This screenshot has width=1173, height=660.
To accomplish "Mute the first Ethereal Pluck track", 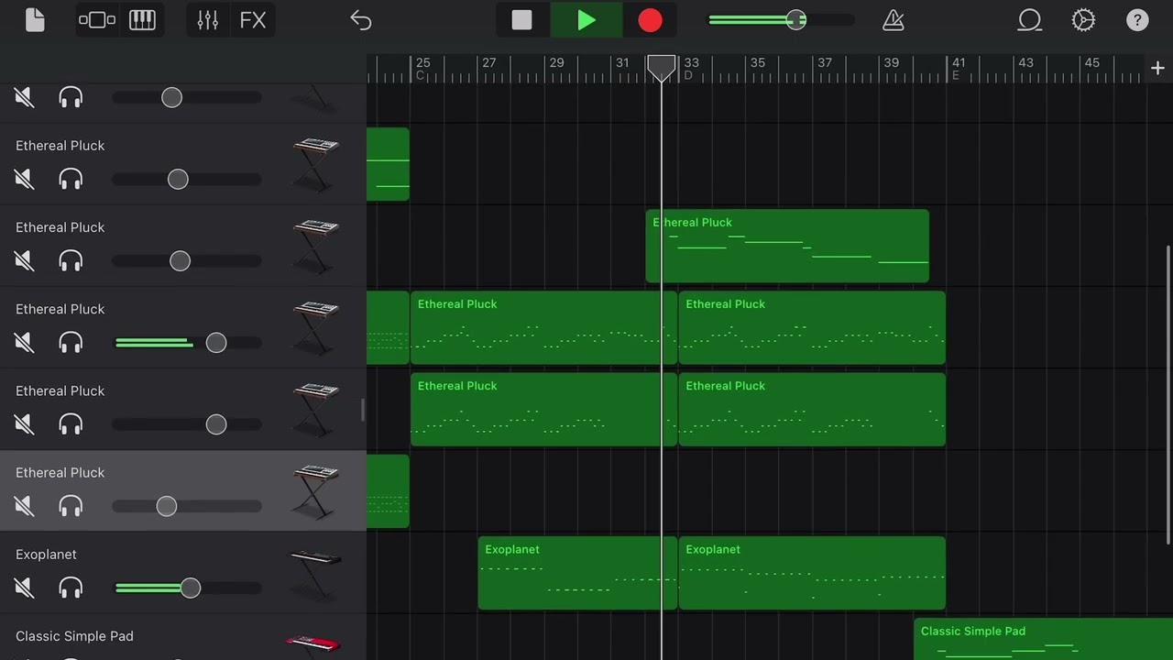I will 25,179.
